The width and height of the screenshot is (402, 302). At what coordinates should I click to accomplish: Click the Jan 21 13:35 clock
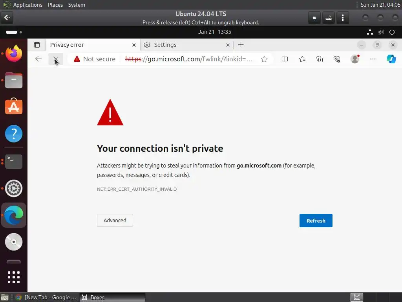click(x=215, y=32)
